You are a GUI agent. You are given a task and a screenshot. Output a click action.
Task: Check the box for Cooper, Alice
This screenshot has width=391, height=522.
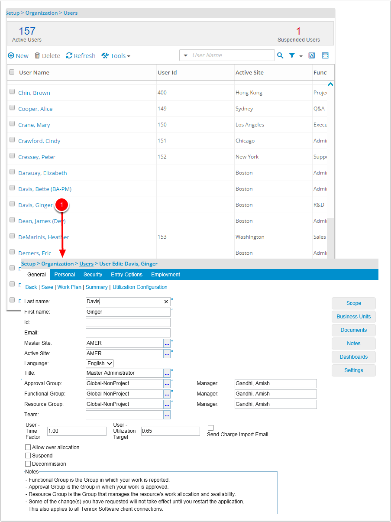pyautogui.click(x=12, y=107)
